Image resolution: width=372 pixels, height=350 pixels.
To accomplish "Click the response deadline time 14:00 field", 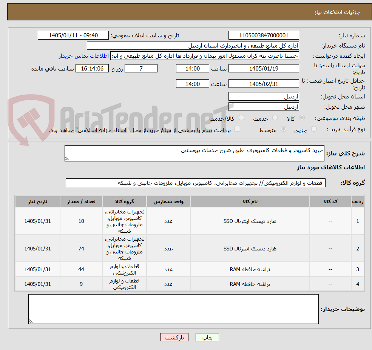I will [192, 69].
